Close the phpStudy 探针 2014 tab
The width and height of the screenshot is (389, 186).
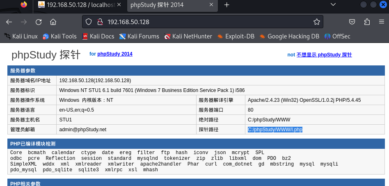point(211,4)
